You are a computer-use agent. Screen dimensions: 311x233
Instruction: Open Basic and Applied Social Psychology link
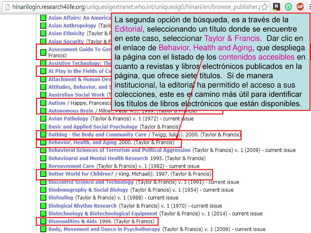[x=93, y=127]
